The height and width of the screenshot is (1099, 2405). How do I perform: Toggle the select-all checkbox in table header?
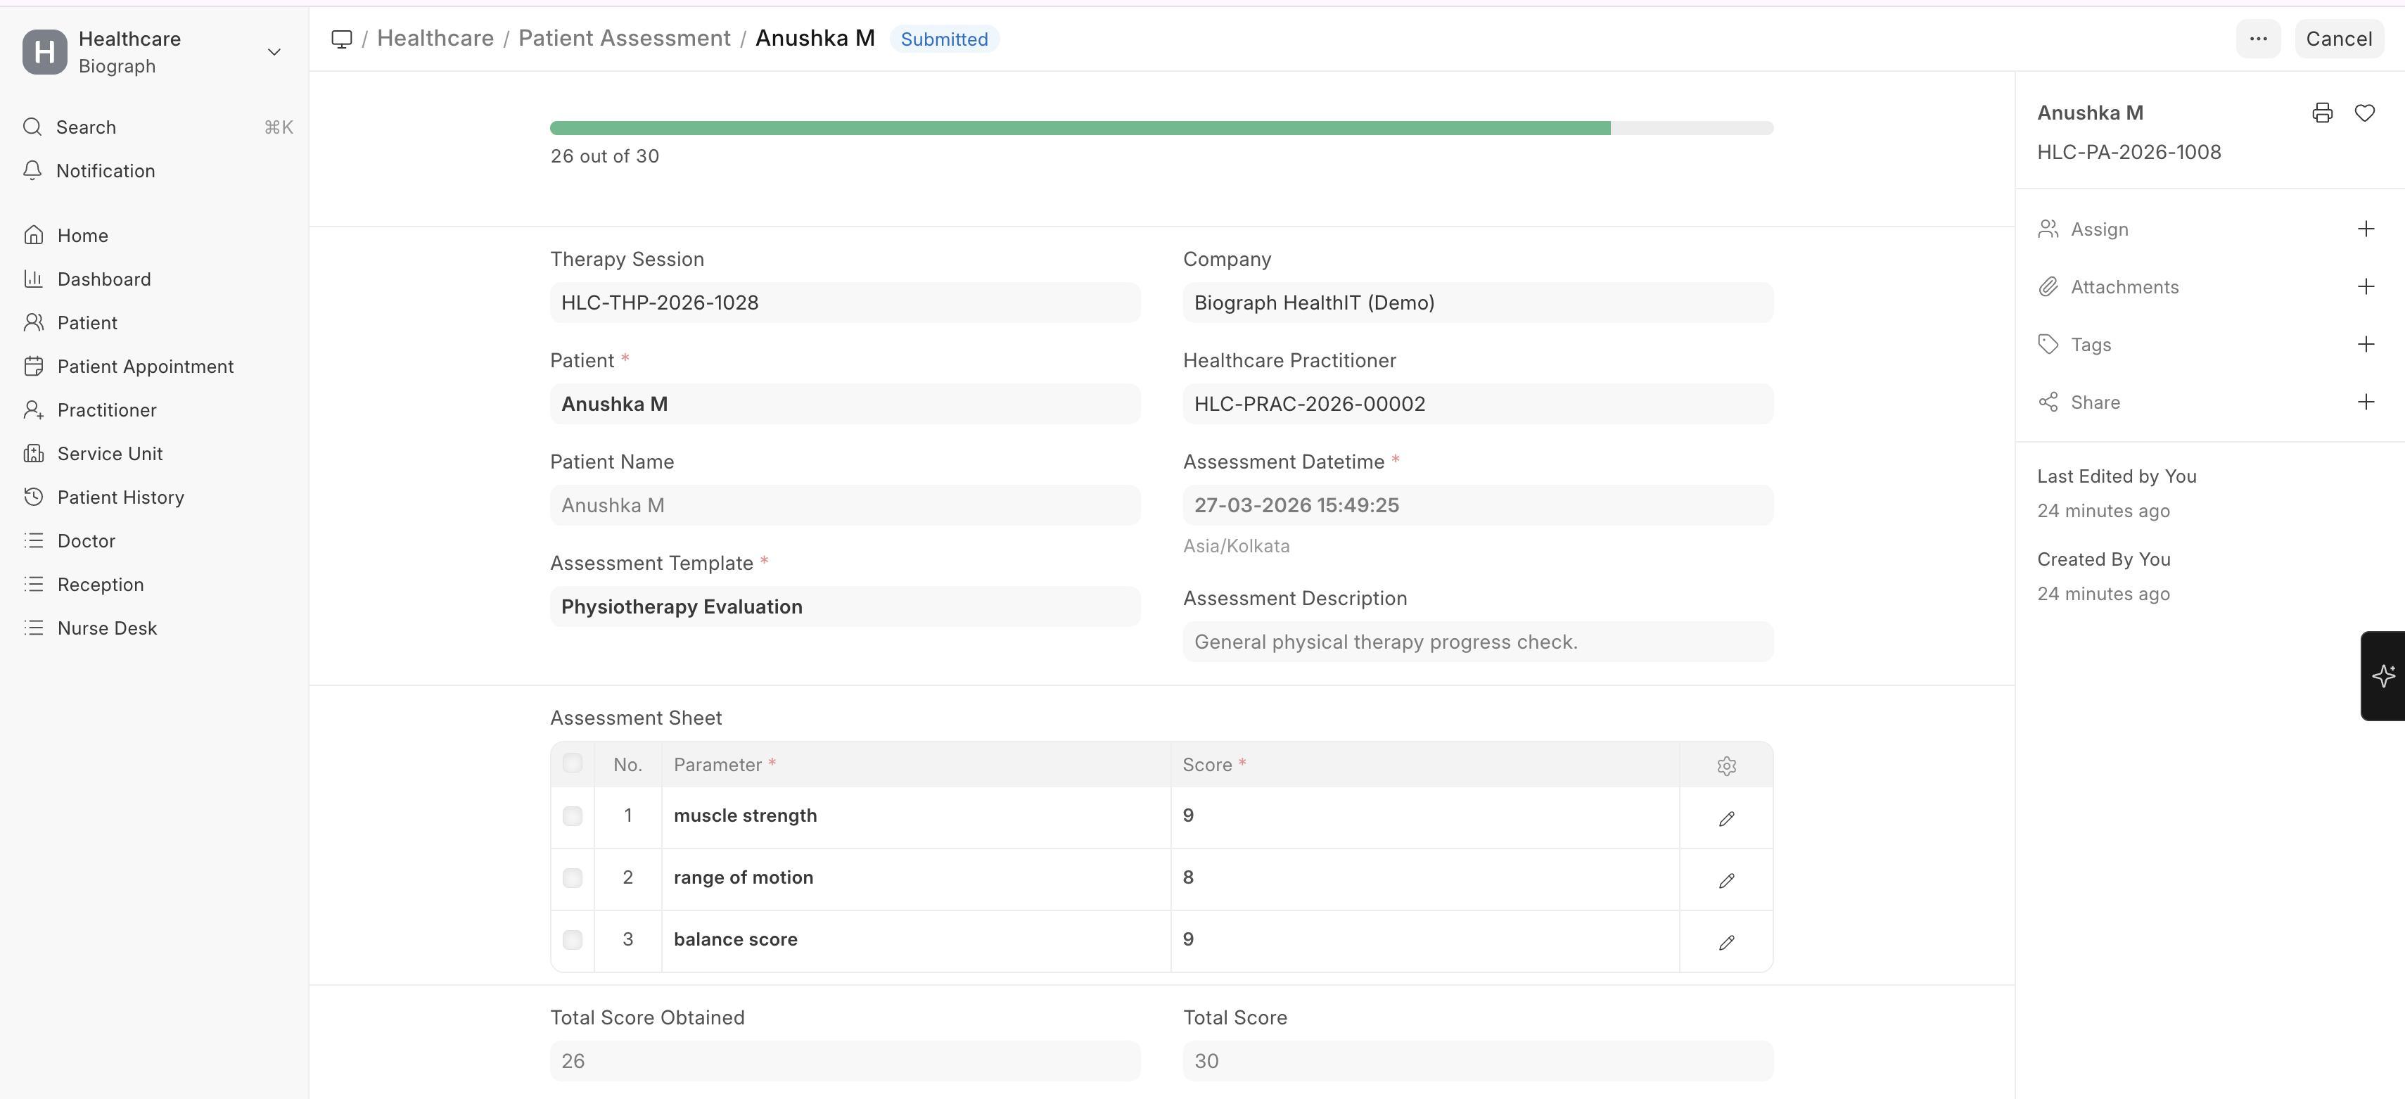(573, 763)
